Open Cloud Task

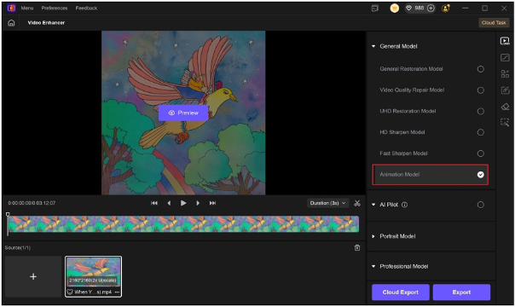[x=494, y=23]
